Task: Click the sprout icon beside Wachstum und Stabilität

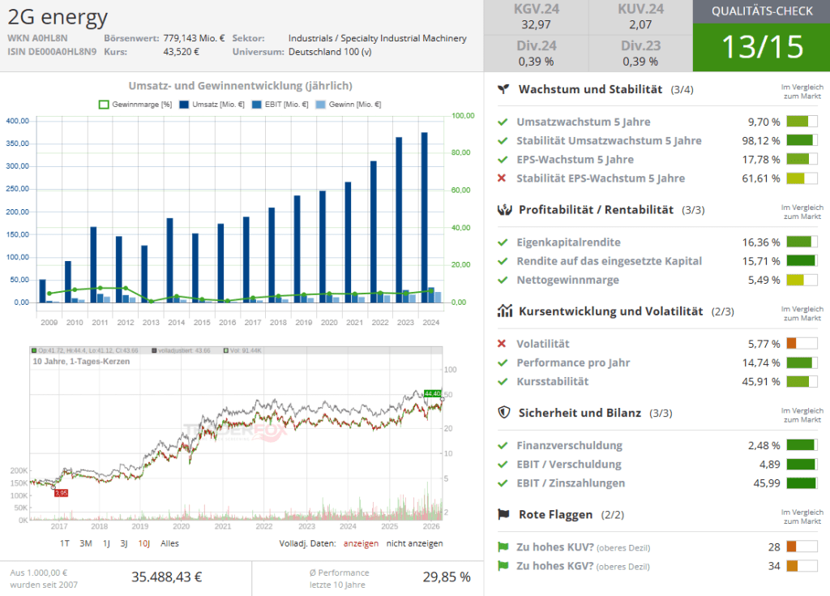Action: coord(503,89)
